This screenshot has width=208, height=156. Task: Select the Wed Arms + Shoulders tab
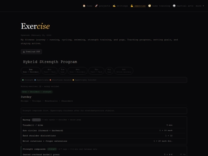77,71
